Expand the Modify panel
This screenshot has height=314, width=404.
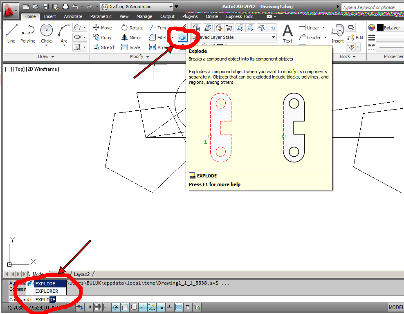(140, 56)
